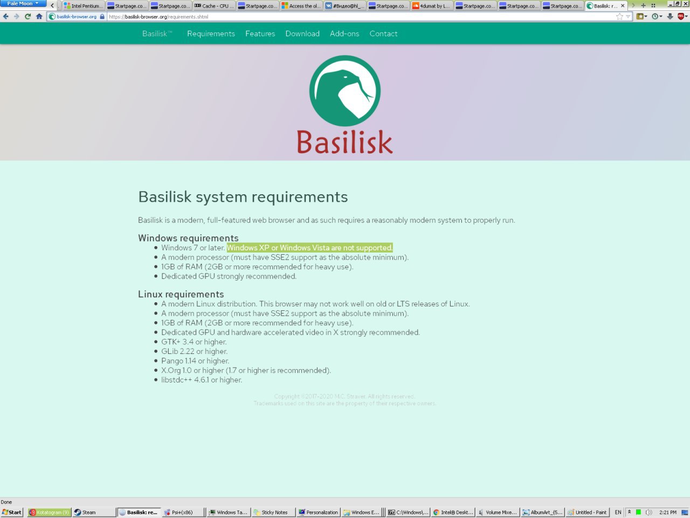Viewport: 690px width, 518px height.
Task: Click the EN language indicator
Action: click(x=618, y=512)
